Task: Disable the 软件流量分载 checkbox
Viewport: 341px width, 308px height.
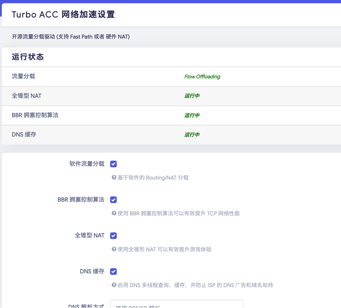Action: pos(113,164)
